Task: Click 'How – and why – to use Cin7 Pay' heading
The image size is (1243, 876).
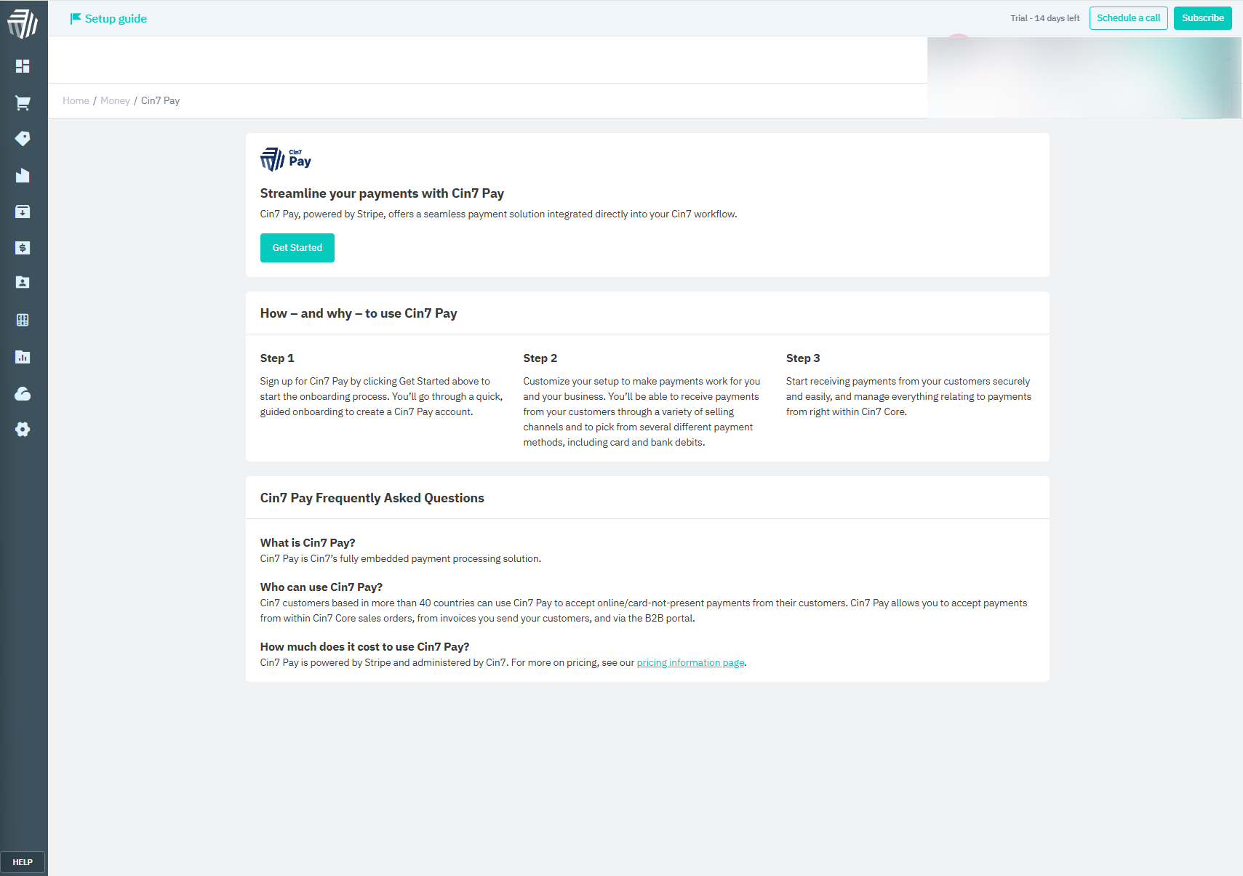Action: 359,313
